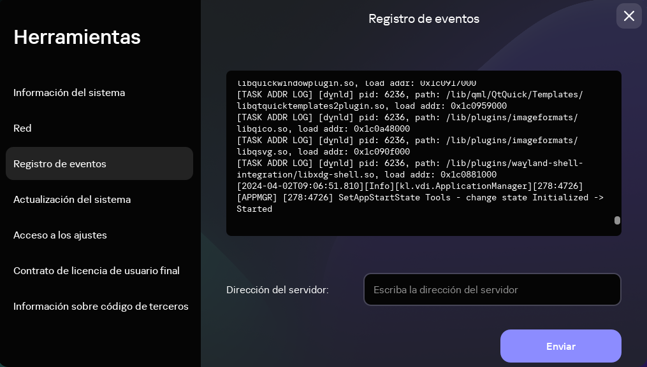
Task: Click the log panel scrollbar thumb
Action: point(617,219)
